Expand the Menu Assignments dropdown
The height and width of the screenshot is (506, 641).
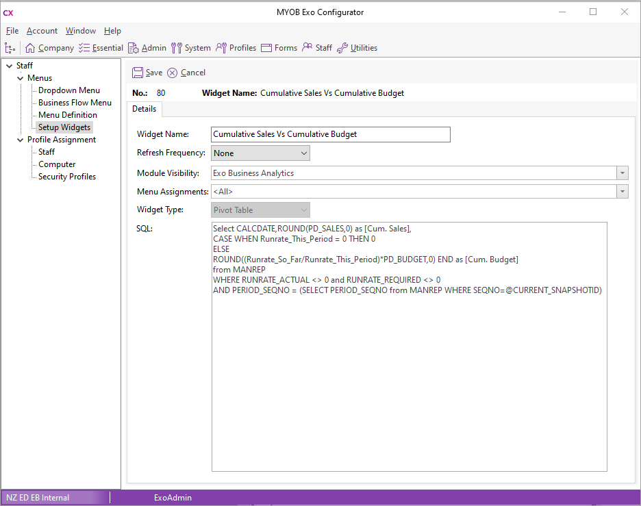(x=622, y=192)
